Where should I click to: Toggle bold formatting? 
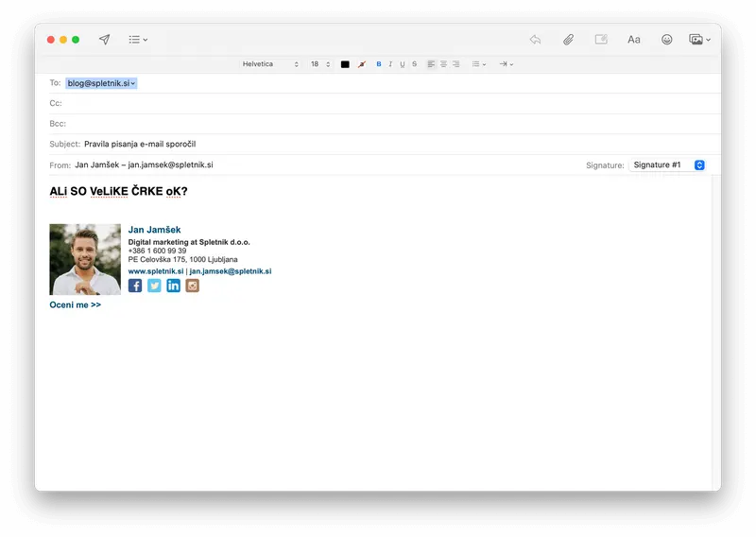coord(379,64)
